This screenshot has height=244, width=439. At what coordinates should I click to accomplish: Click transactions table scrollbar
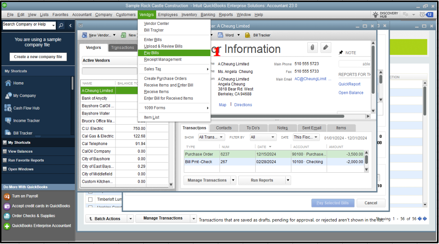point(366,160)
